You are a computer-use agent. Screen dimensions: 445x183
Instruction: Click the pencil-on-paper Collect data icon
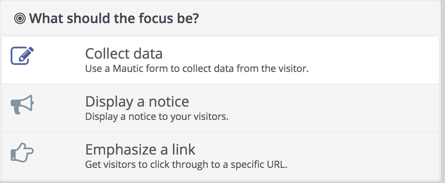22,56
